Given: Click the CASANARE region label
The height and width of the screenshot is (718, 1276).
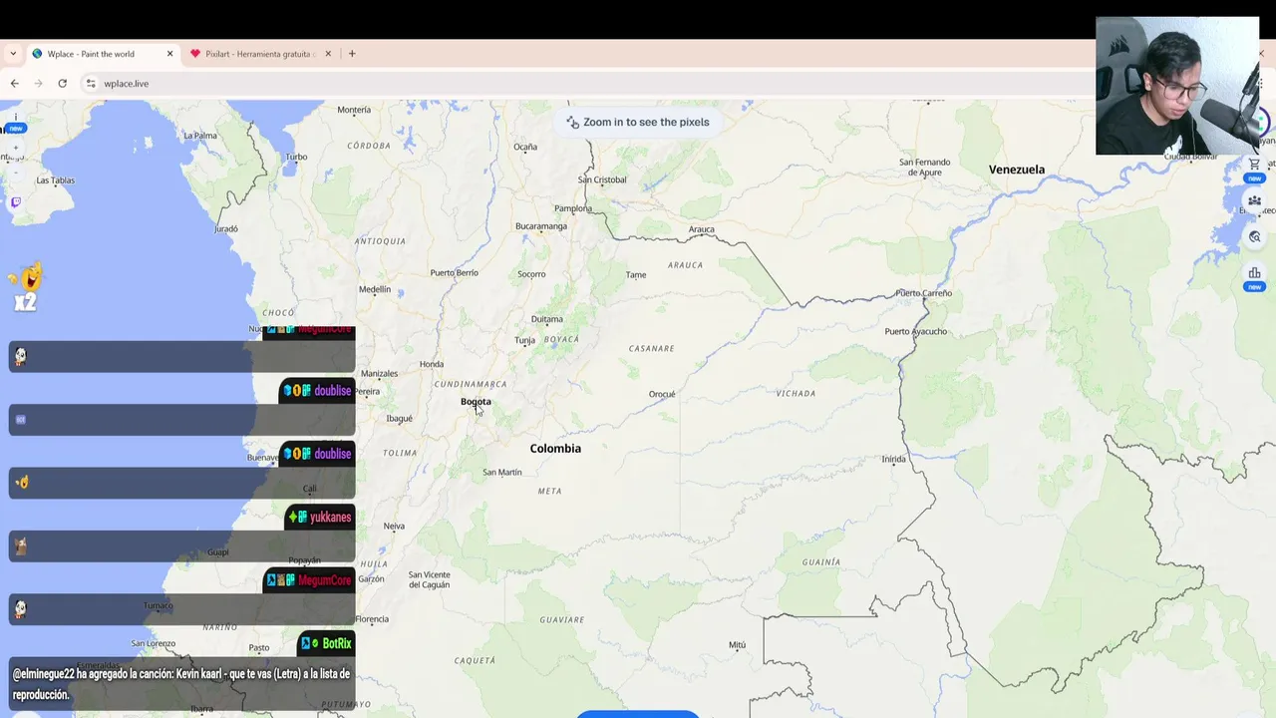Looking at the screenshot, I should click(652, 349).
